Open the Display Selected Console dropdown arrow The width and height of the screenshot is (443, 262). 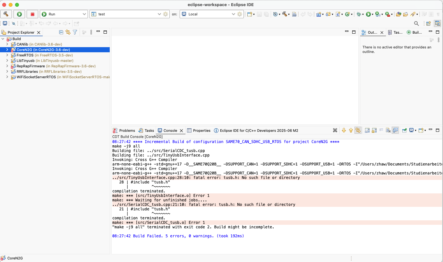[415, 131]
